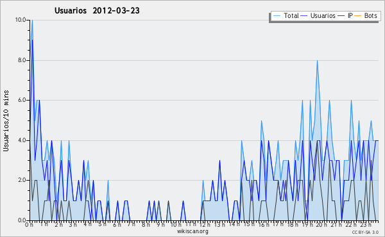Click the '7 h' x-axis label
The width and height of the screenshot is (385, 237).
click(x=131, y=224)
